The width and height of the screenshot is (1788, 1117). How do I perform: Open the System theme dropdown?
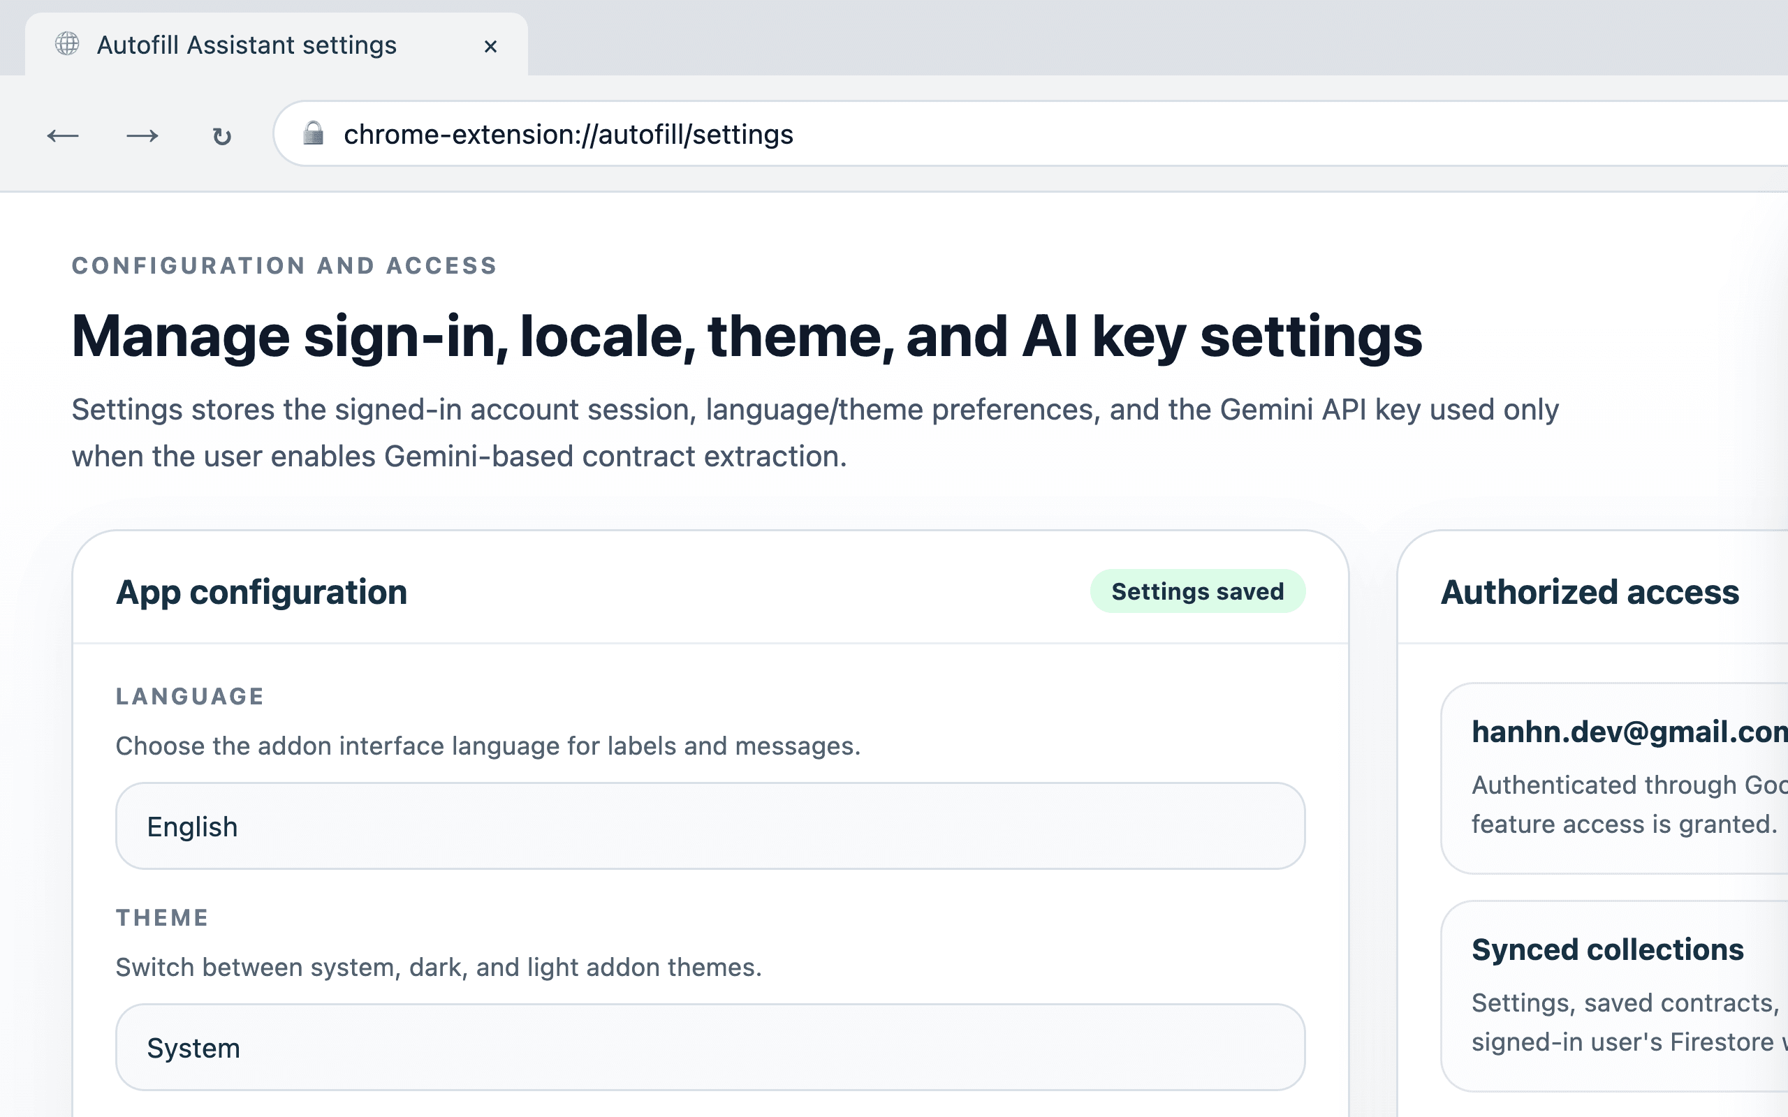click(710, 1046)
